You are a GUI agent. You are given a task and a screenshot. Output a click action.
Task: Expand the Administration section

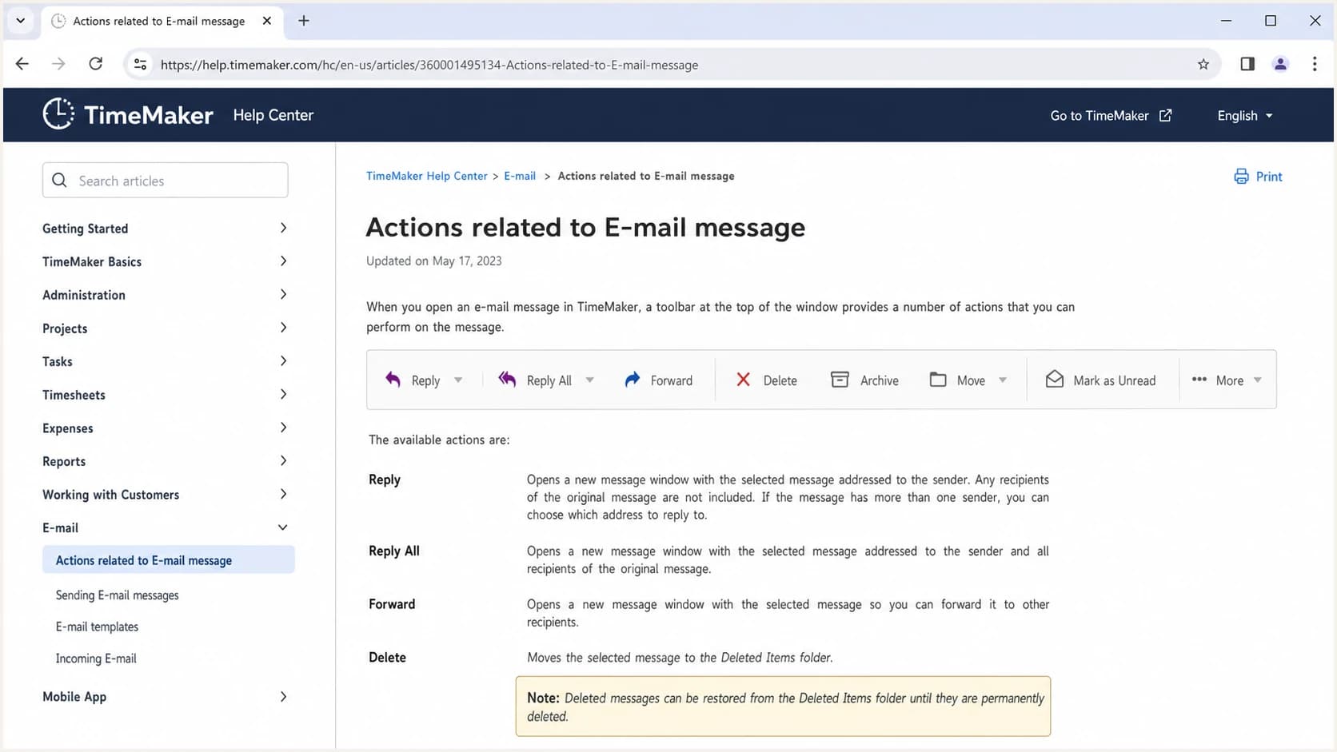click(283, 294)
